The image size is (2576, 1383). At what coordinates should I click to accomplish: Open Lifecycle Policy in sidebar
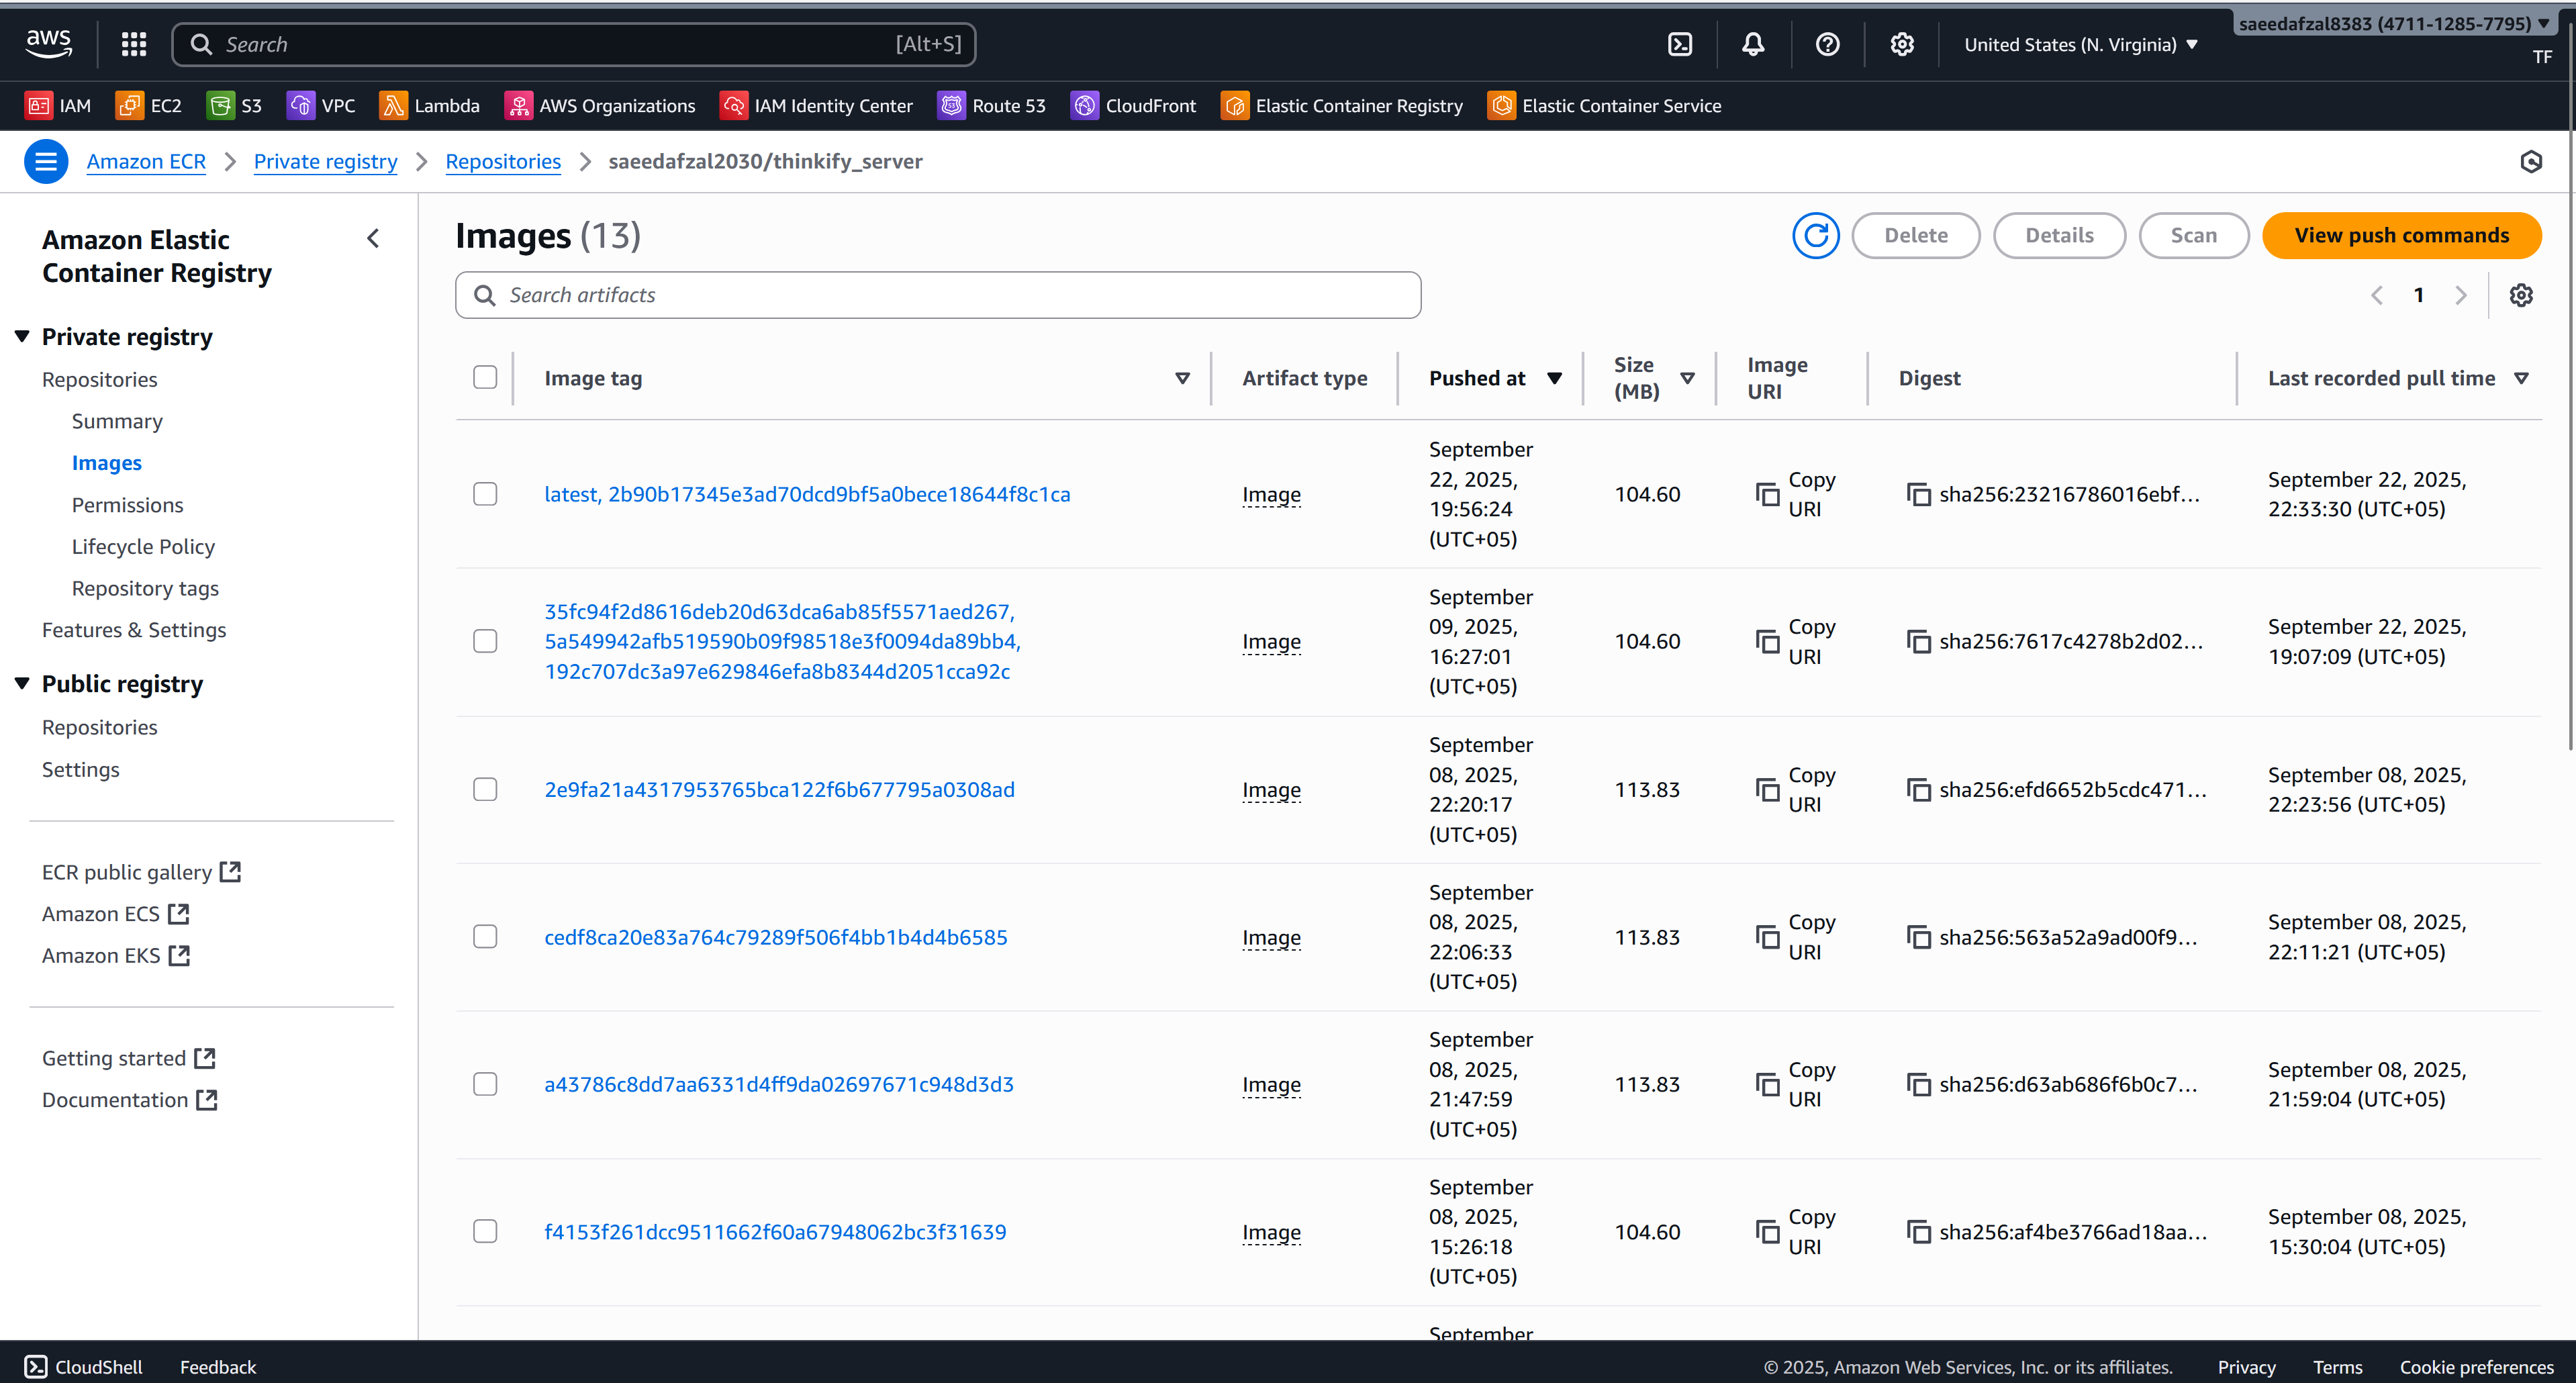point(143,546)
